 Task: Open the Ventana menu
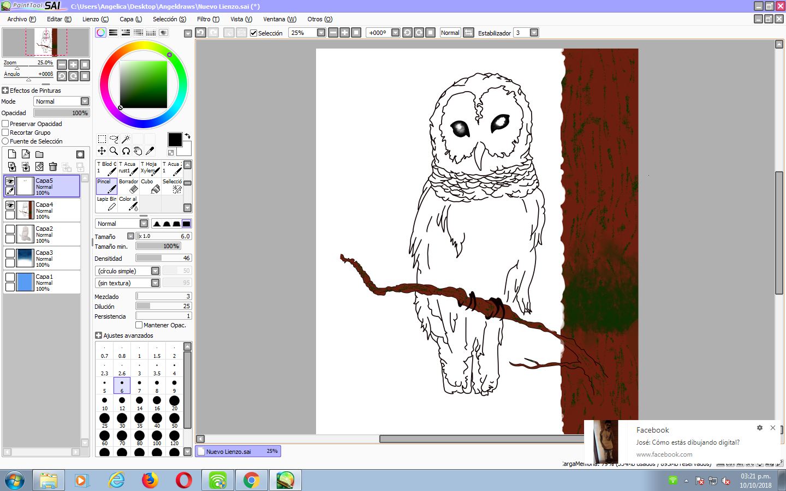279,19
